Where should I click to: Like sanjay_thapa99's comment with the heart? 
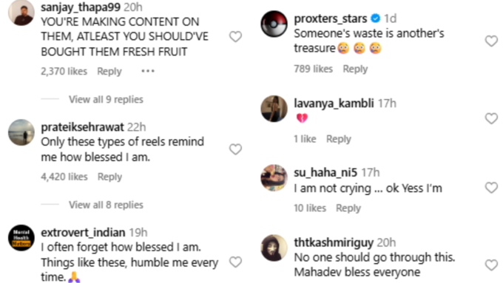(x=235, y=36)
